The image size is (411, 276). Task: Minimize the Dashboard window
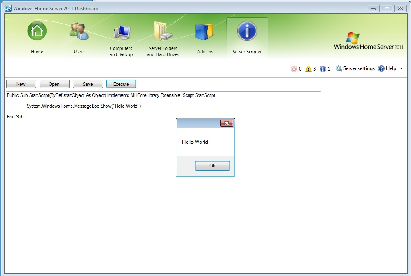click(x=373, y=8)
